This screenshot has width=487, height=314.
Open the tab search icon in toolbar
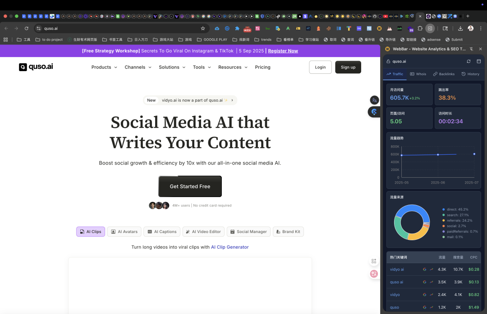coord(445,28)
